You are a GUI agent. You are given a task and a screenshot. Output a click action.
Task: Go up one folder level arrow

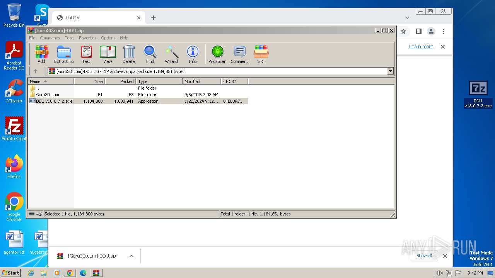[36, 71]
